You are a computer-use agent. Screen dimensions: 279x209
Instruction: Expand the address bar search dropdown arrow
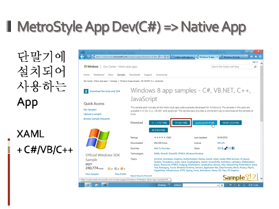point(162,57)
